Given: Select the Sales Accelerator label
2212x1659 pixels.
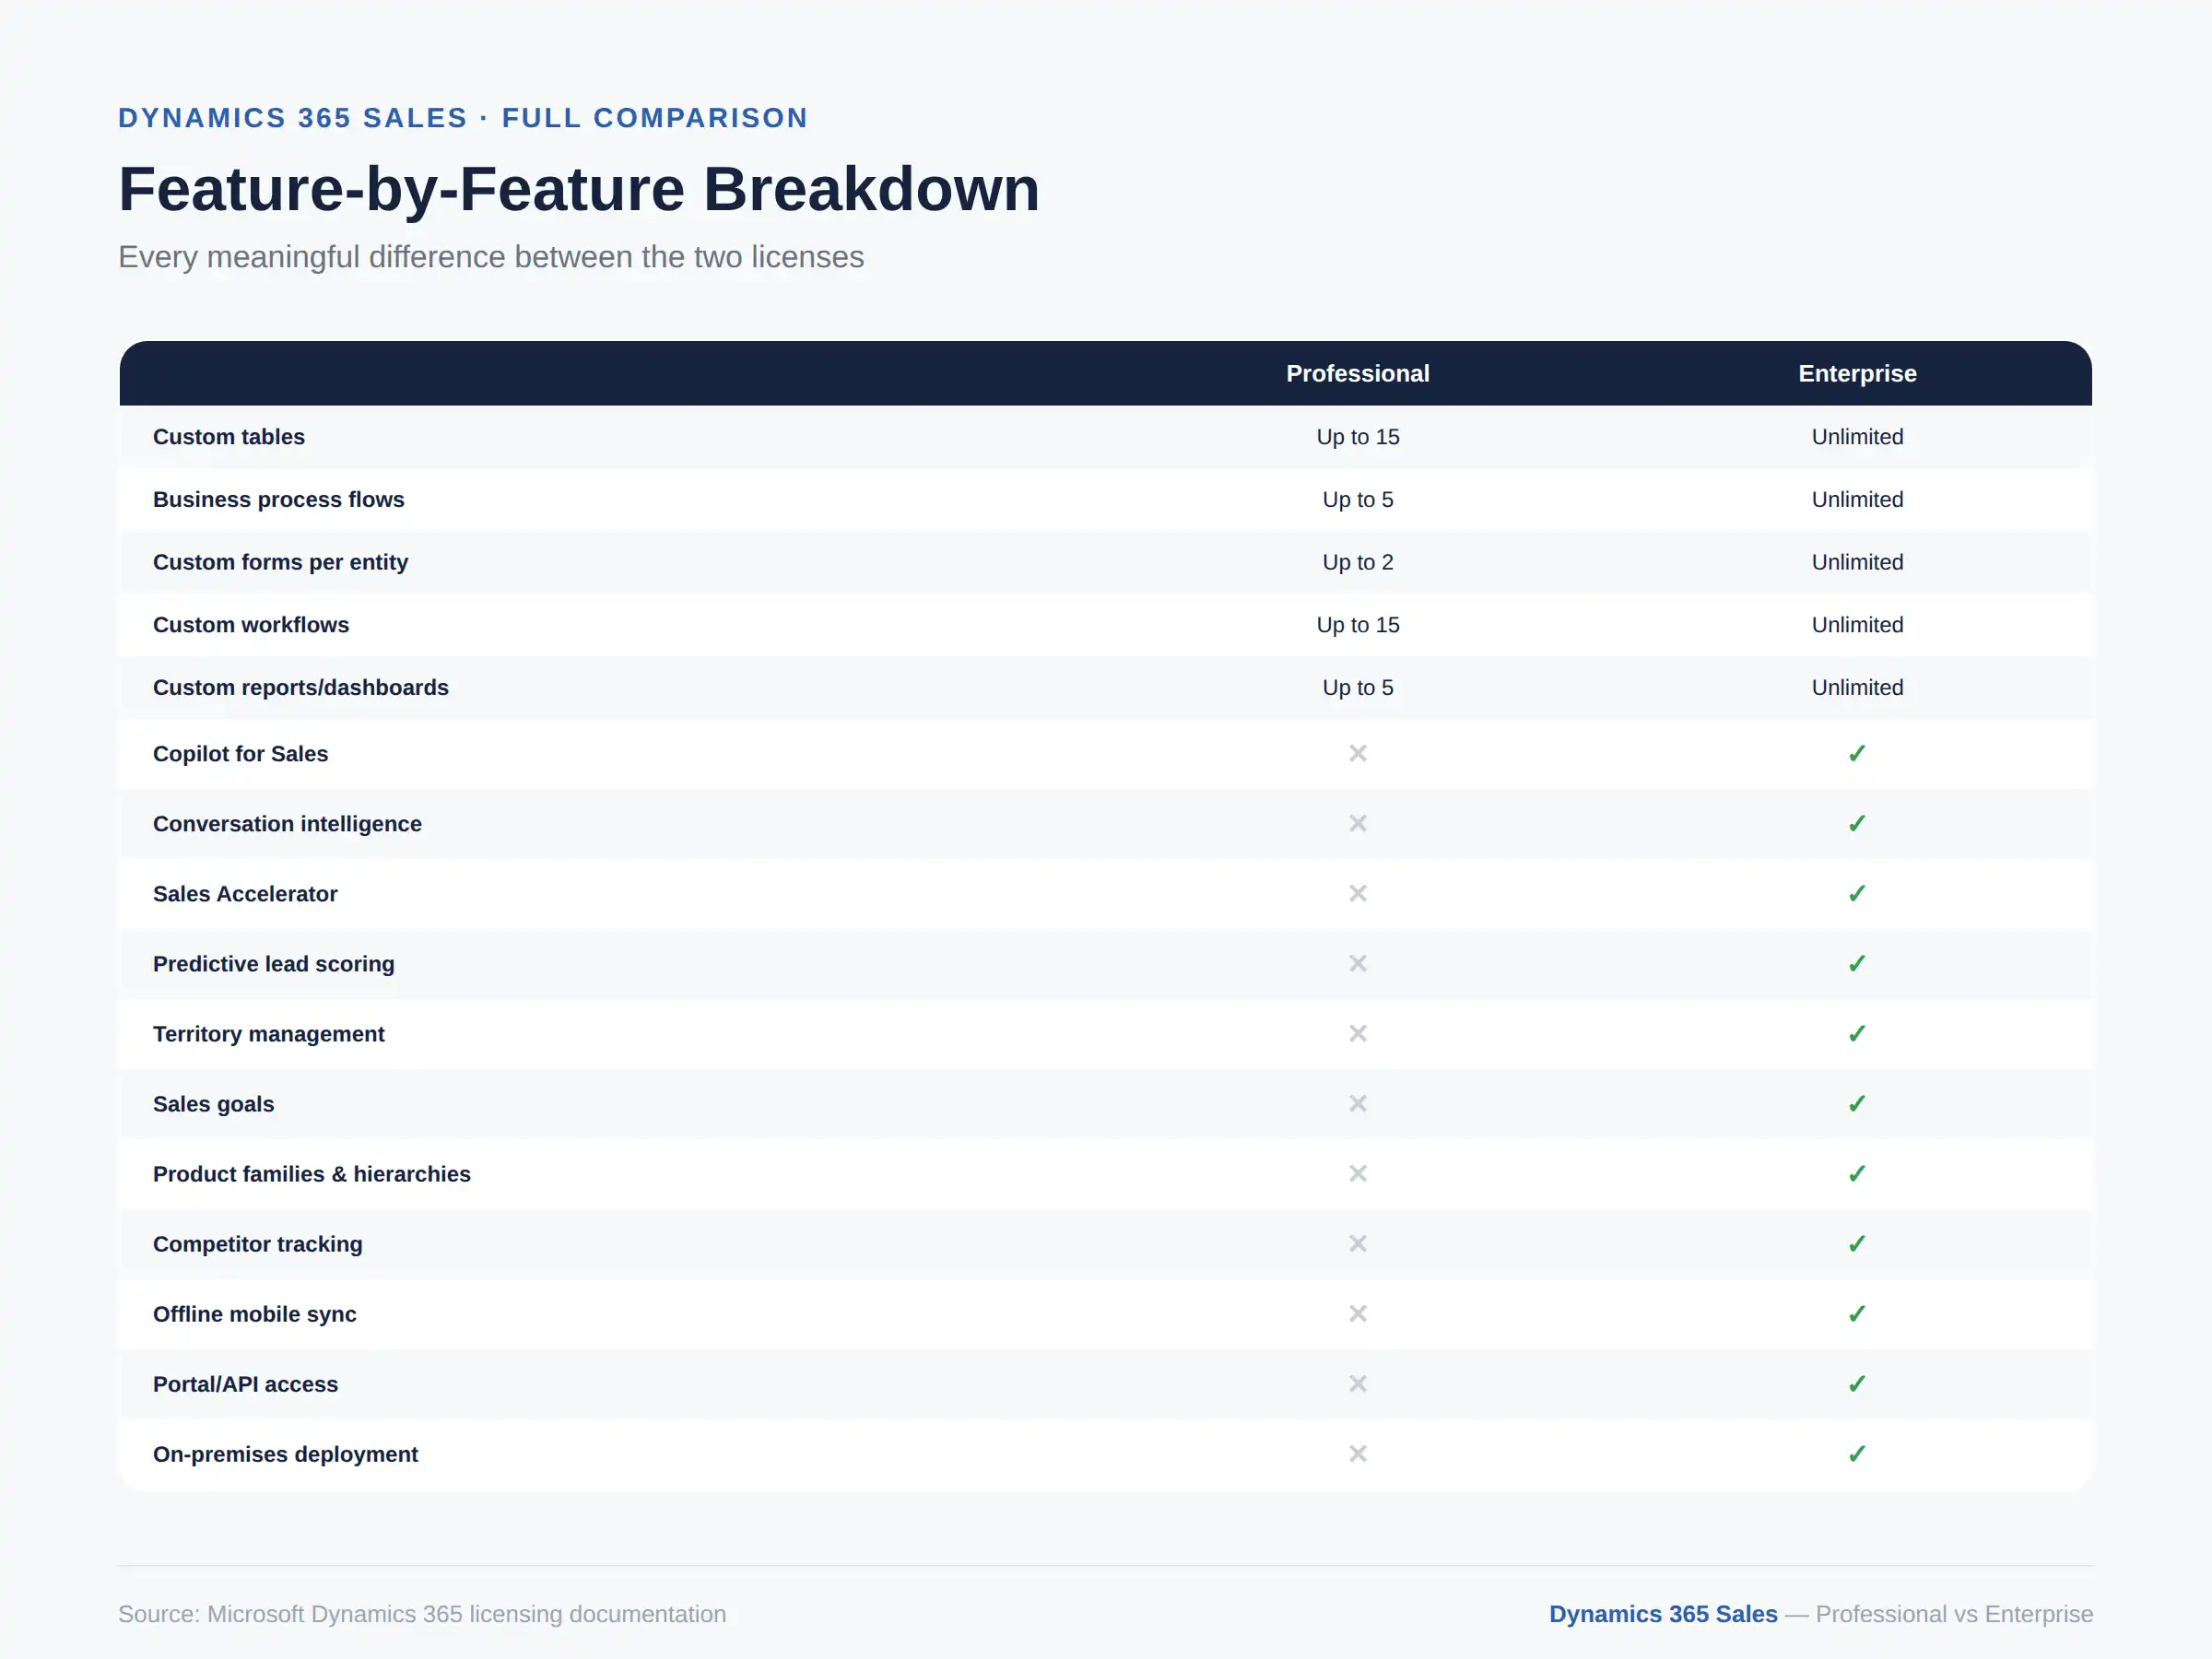Looking at the screenshot, I should pos(245,894).
